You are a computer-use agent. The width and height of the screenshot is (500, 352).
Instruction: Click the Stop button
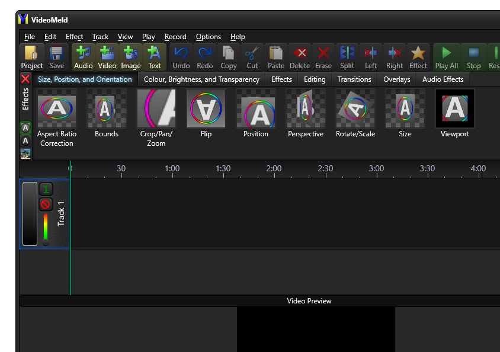473,56
